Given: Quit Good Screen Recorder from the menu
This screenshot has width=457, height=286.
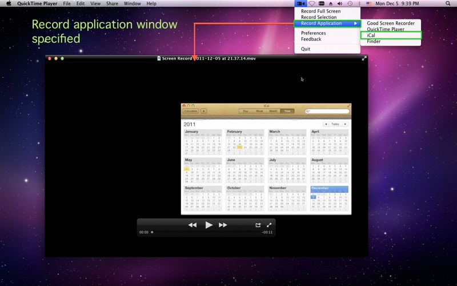Looking at the screenshot, I should tap(327, 49).
